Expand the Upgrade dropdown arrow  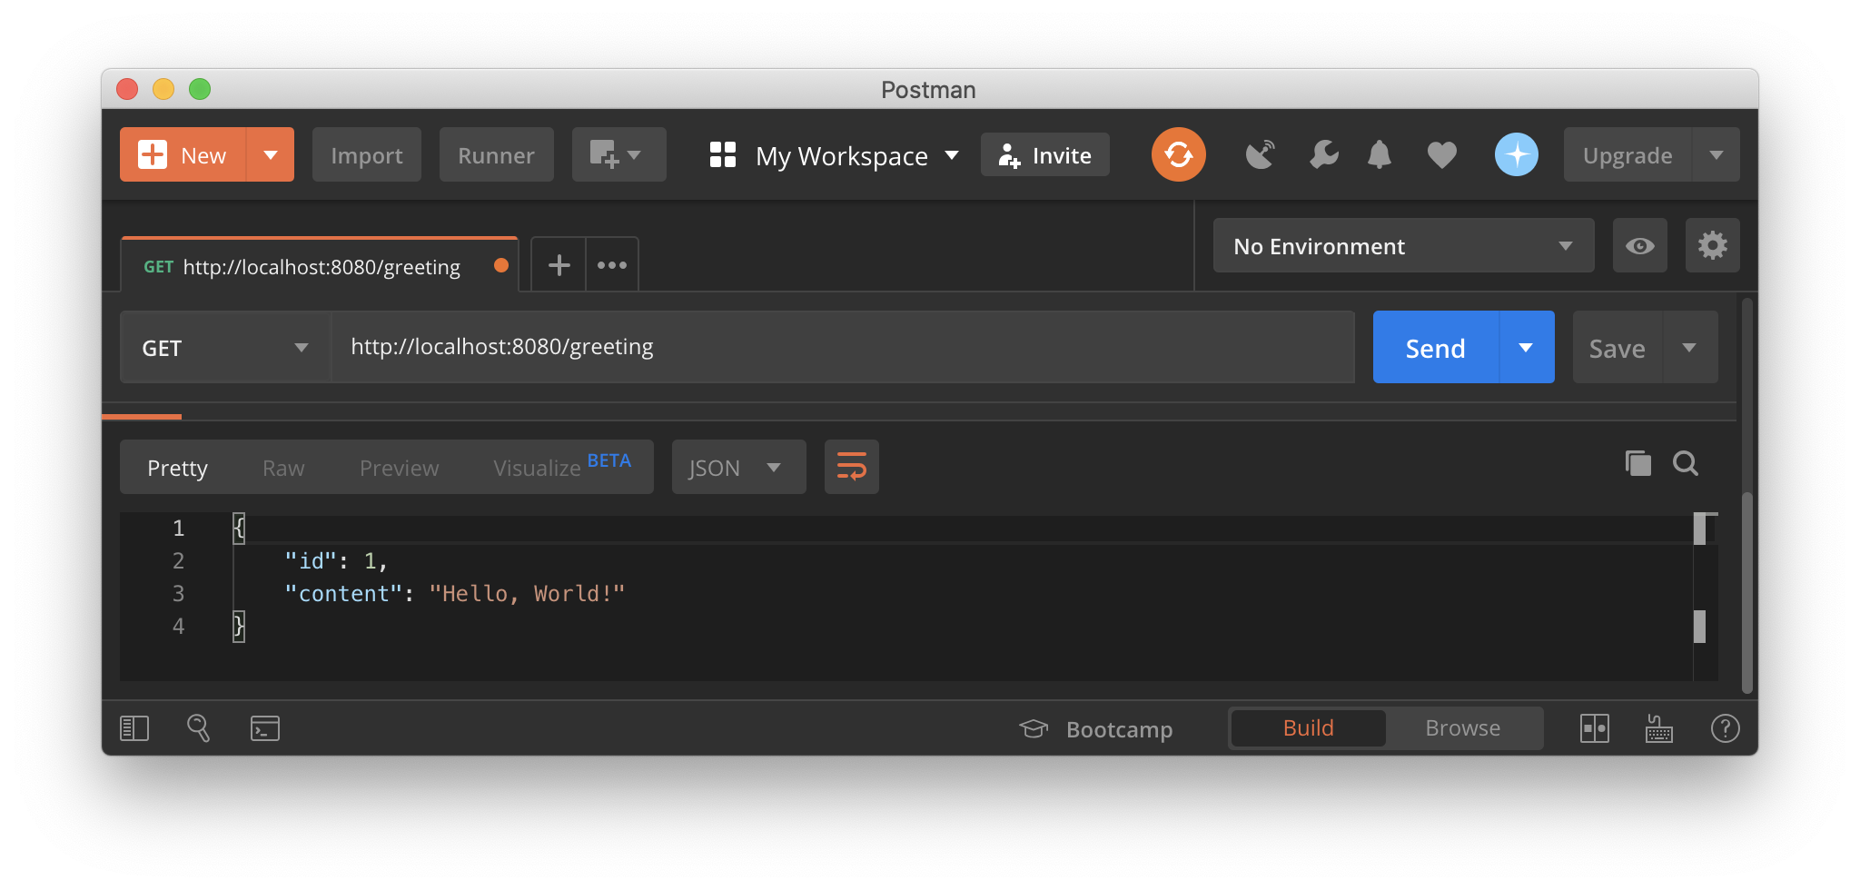[x=1717, y=155]
